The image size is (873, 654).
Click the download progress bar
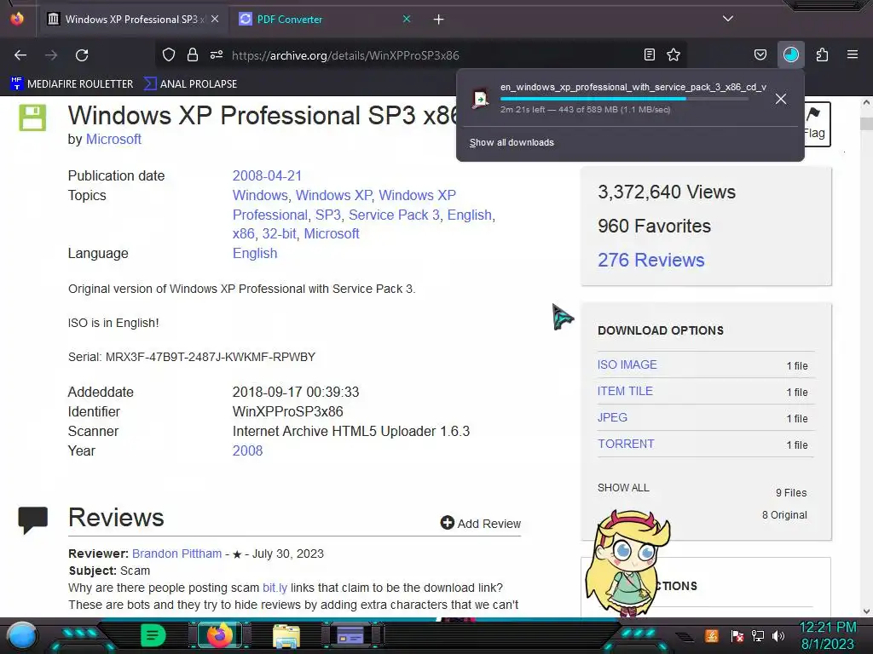(x=623, y=99)
